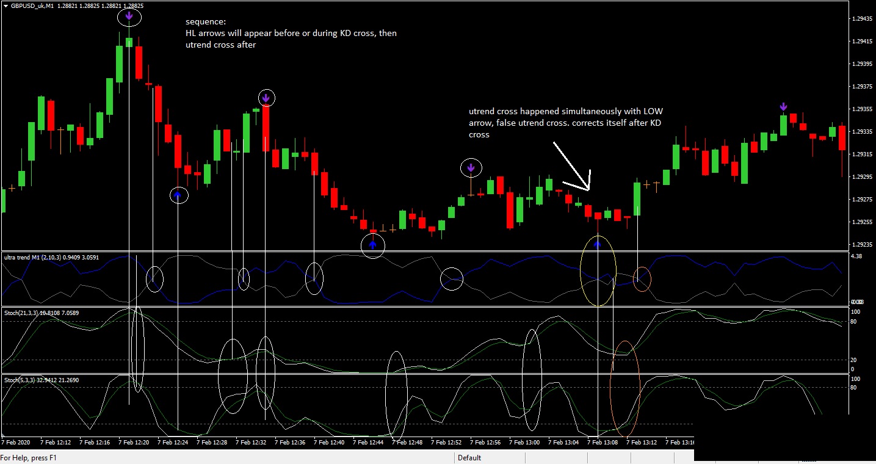Image resolution: width=876 pixels, height=464 pixels.
Task: Click the 20 level on Stoch(21,3,3) scale
Action: [x=855, y=360]
